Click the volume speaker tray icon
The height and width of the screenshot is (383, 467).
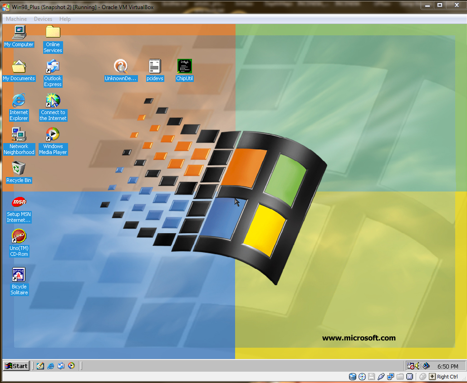coord(418,366)
